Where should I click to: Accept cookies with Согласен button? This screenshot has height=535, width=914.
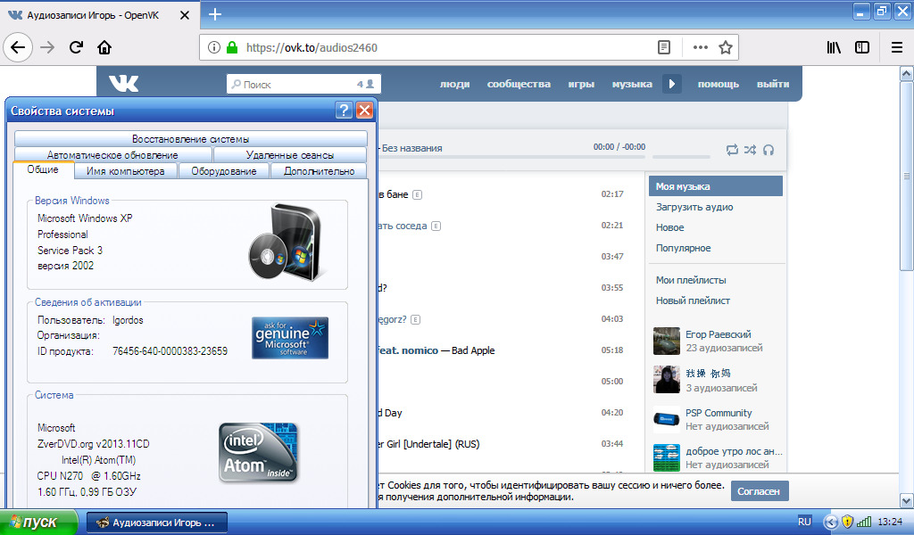pos(760,491)
